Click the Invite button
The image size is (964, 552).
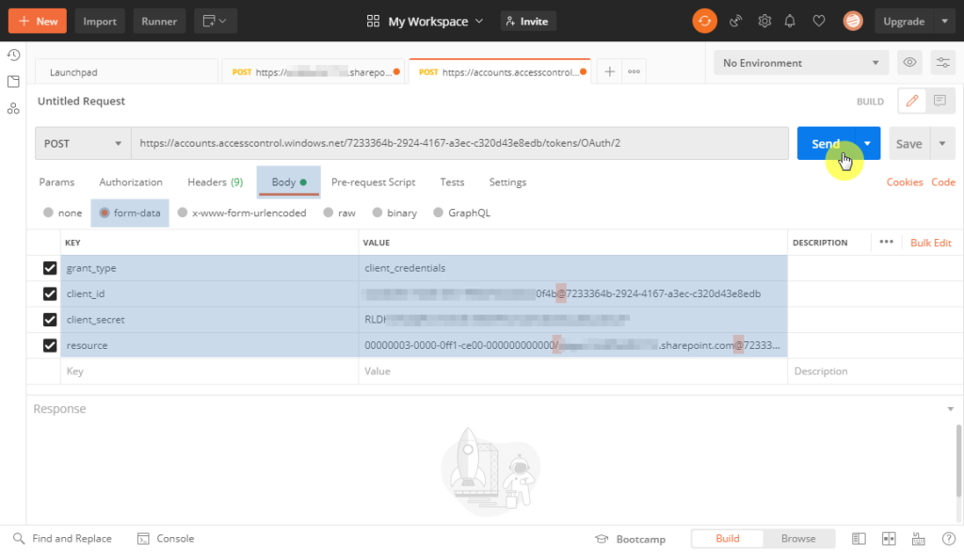tap(527, 21)
